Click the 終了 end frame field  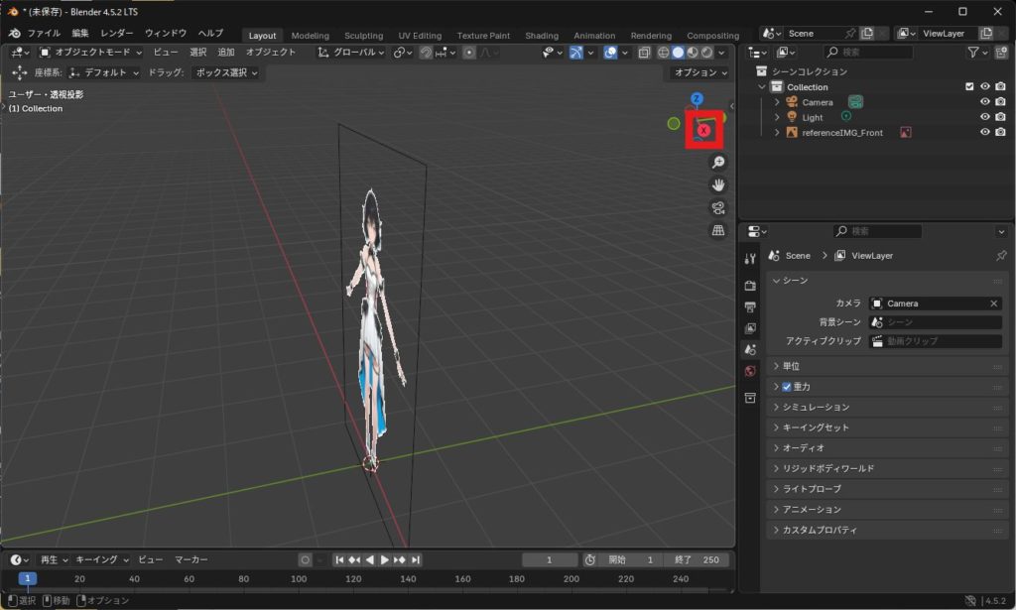tap(695, 559)
